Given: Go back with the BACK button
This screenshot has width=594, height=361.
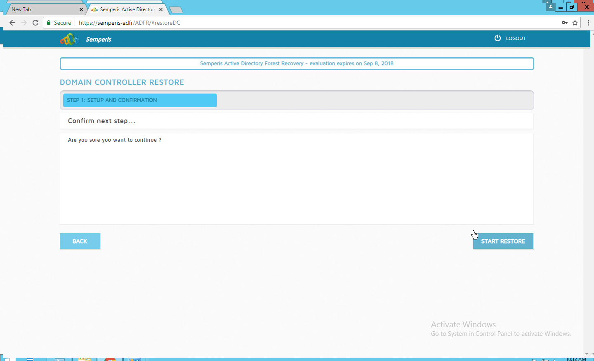Looking at the screenshot, I should [x=80, y=241].
